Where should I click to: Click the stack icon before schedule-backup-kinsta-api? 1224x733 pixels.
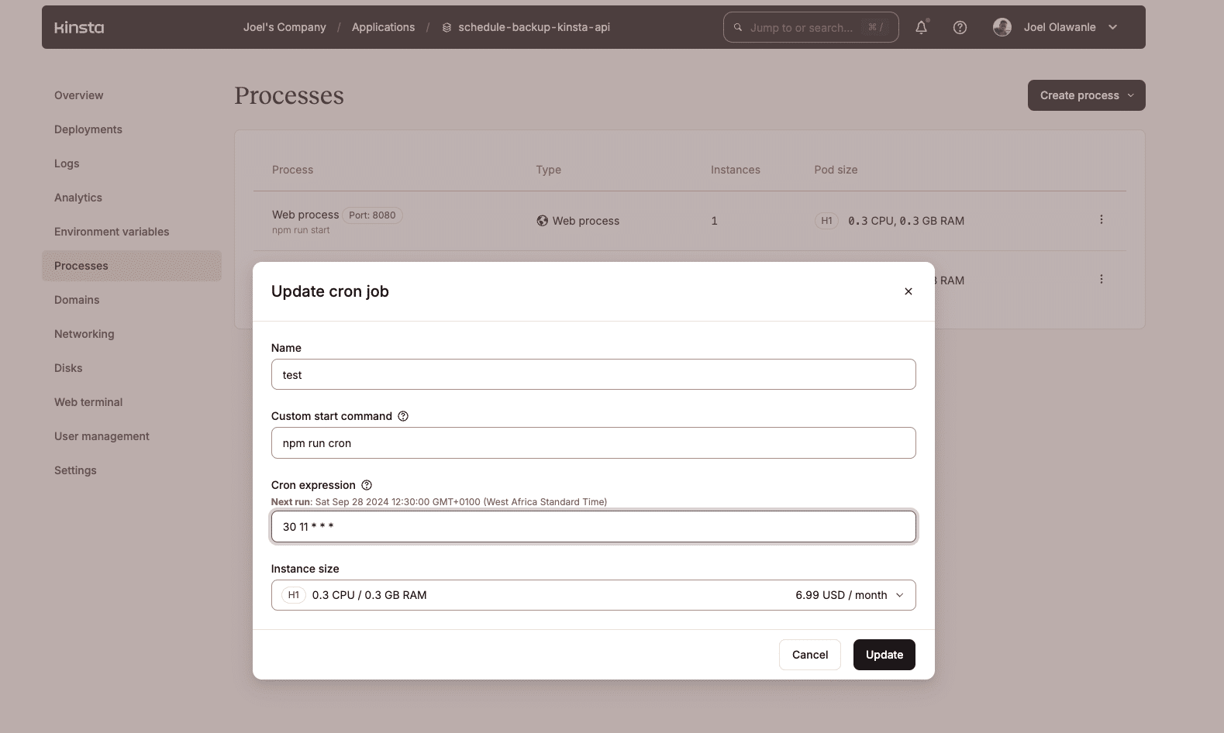click(x=447, y=27)
